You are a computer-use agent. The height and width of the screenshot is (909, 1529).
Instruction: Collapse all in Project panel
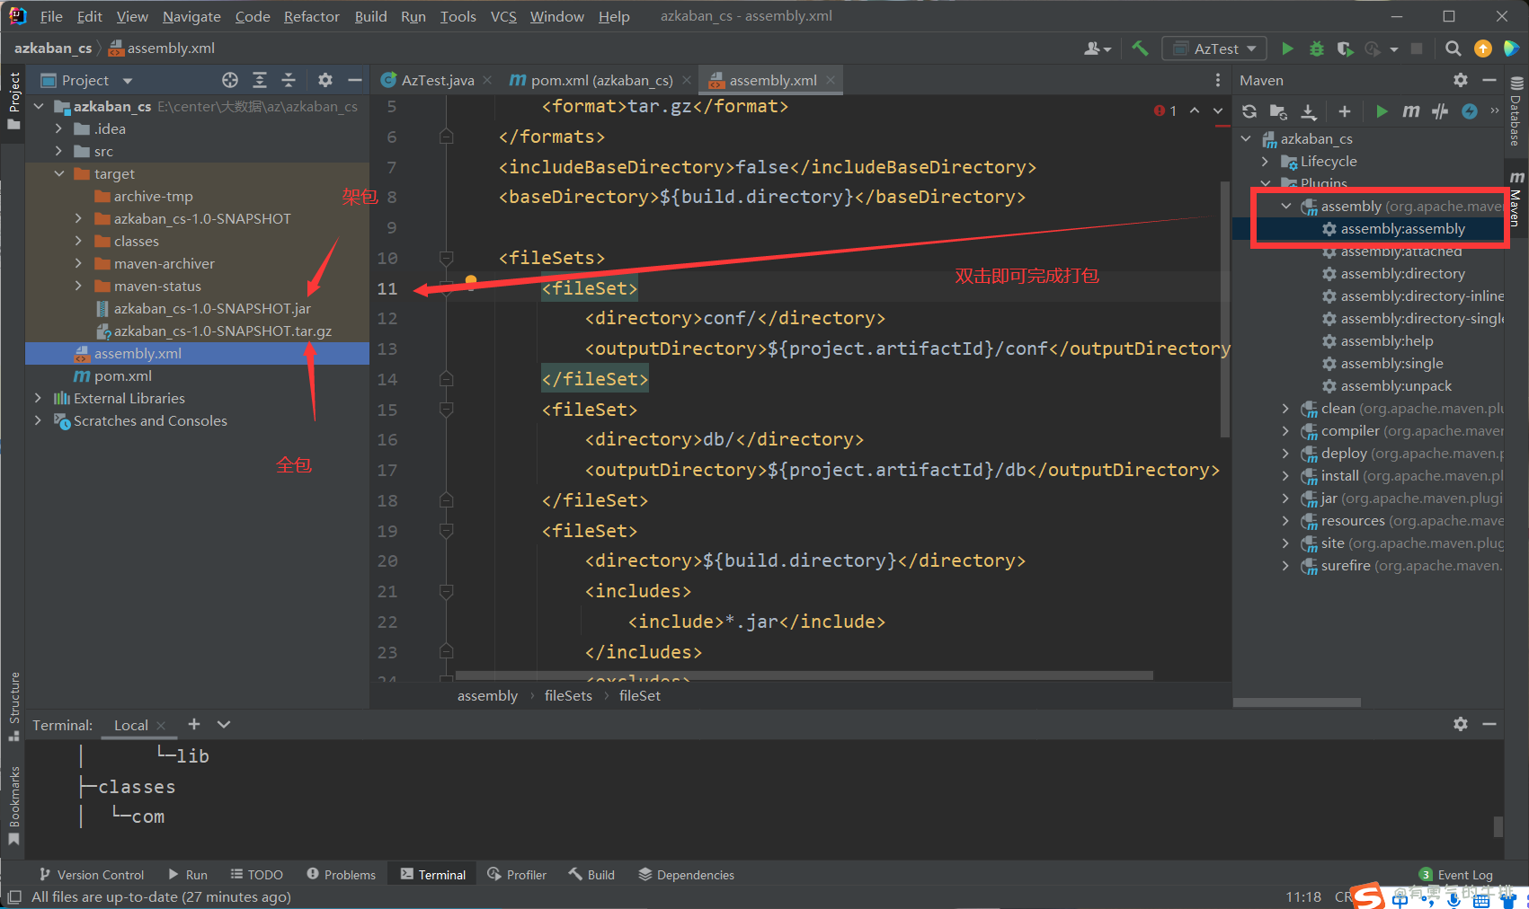(289, 80)
